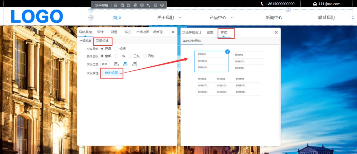The height and width of the screenshot is (154, 357).
Task: Expand 产品中心 nav dropdown chevron
Action: click(232, 17)
